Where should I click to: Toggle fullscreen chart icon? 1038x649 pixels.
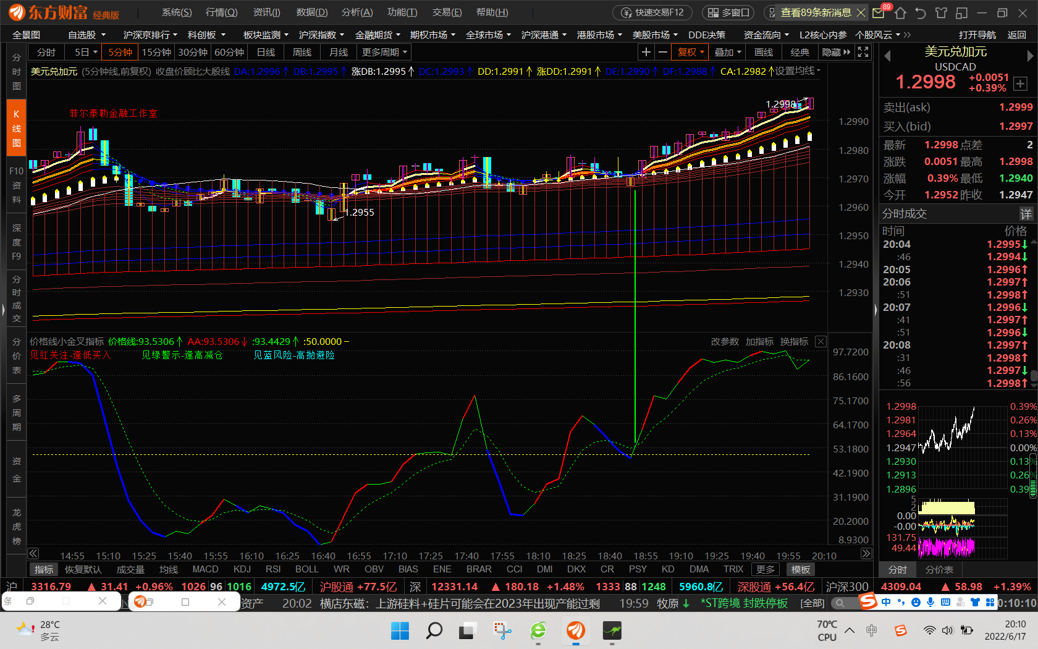[x=863, y=53]
